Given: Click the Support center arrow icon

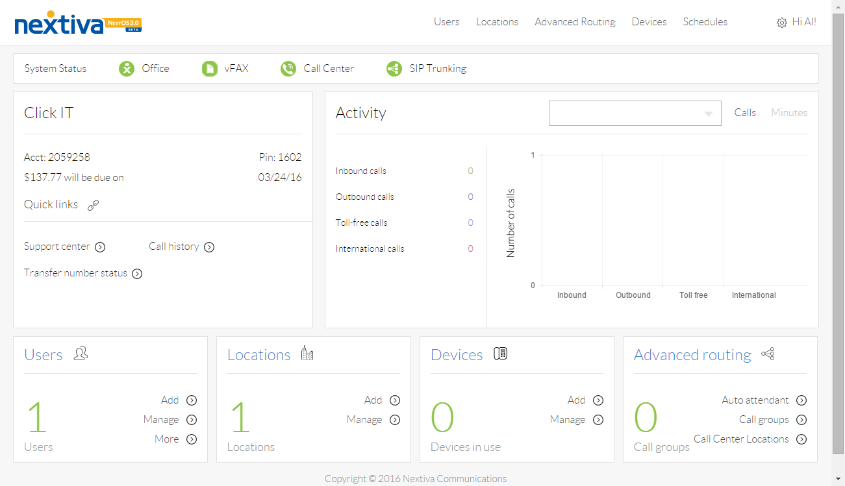Looking at the screenshot, I should 100,247.
